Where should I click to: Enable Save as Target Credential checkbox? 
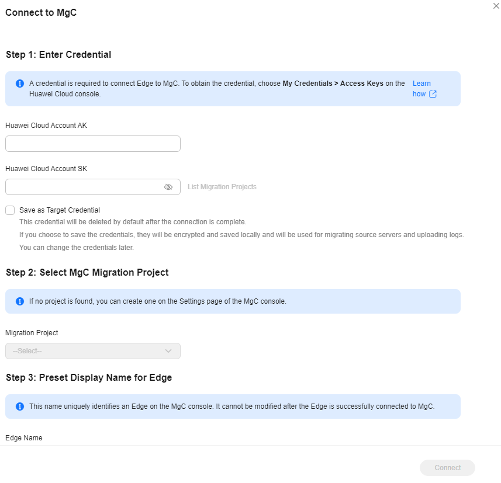coord(10,210)
